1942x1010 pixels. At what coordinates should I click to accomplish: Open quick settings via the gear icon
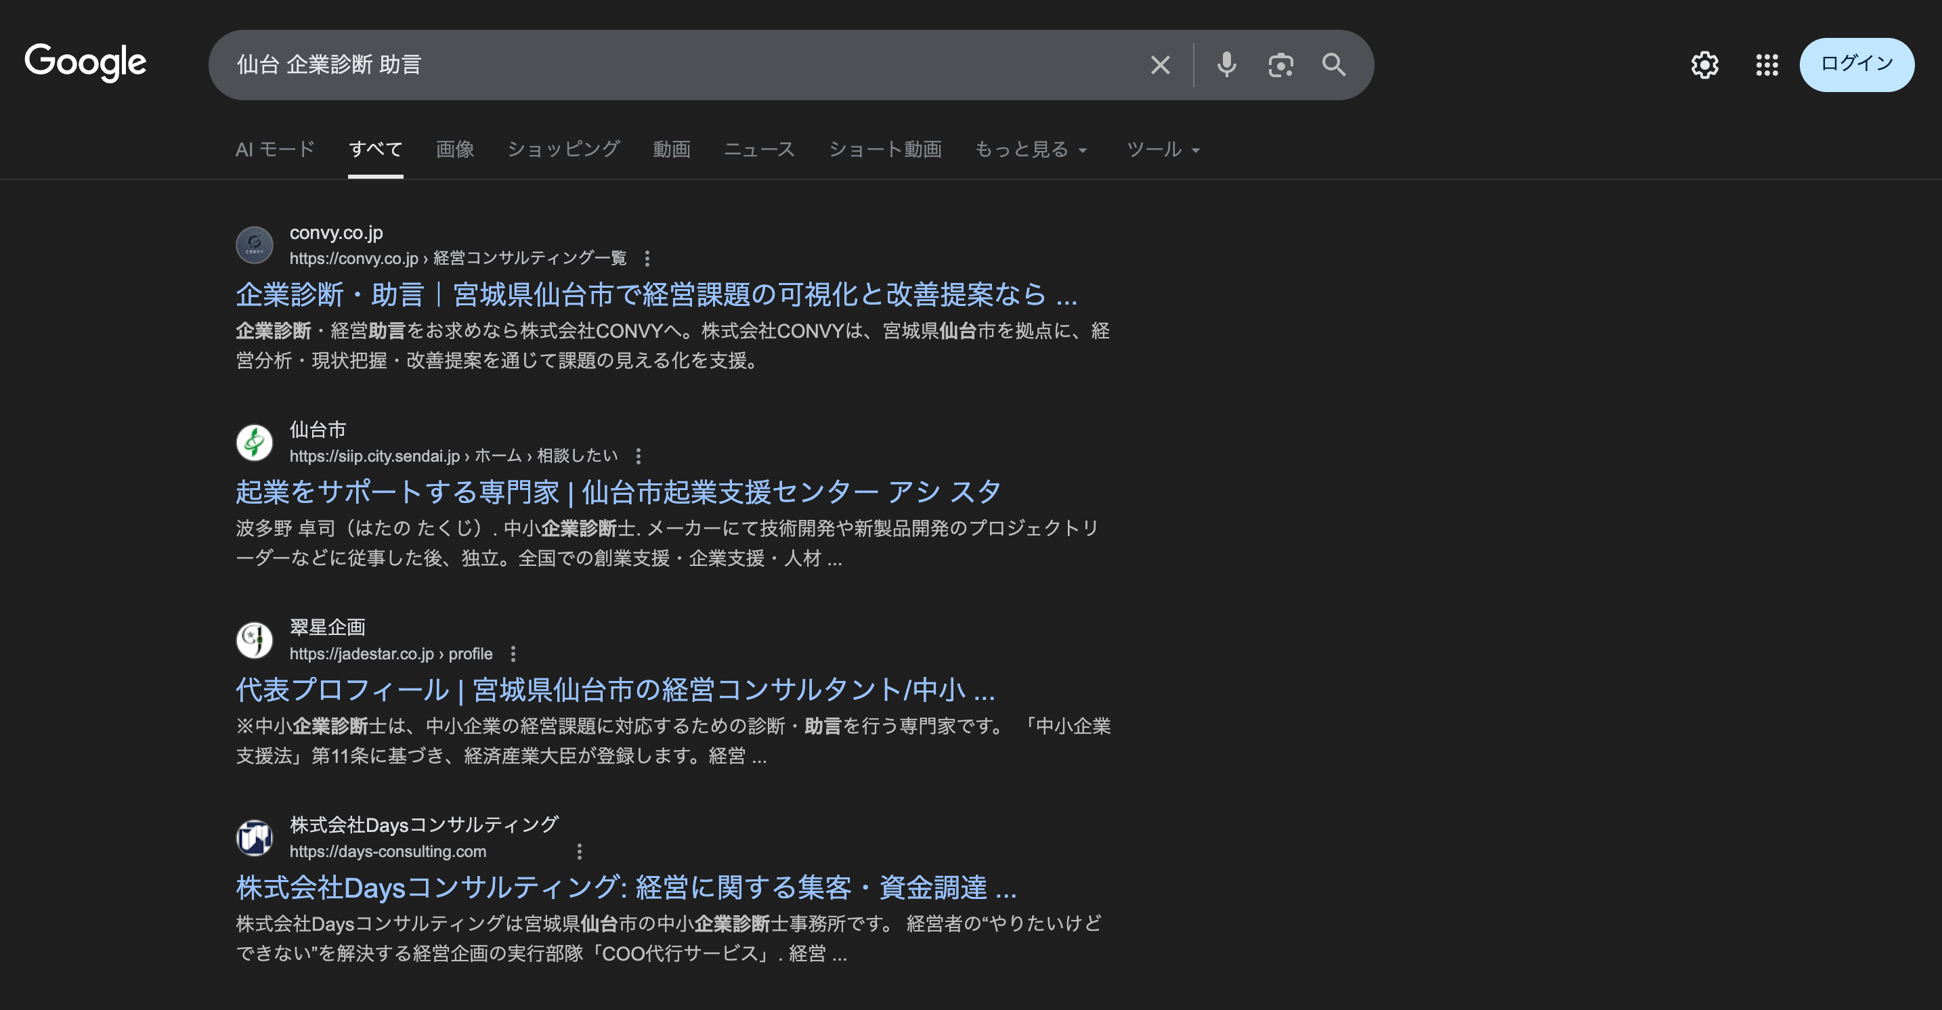pyautogui.click(x=1704, y=65)
